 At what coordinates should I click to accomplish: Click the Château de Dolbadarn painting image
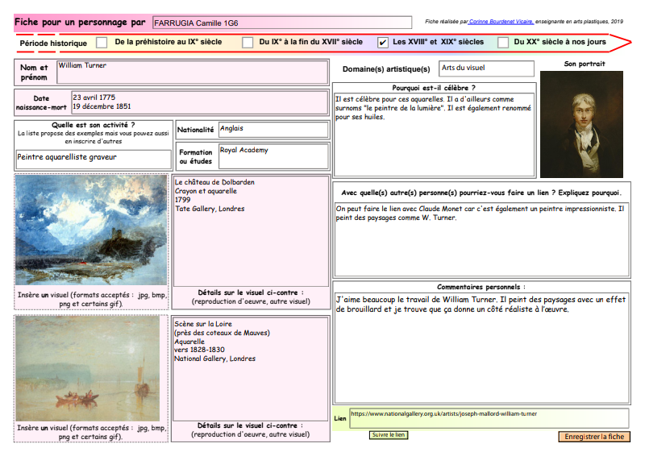(91, 230)
